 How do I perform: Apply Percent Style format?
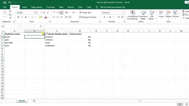(x=110, y=17)
